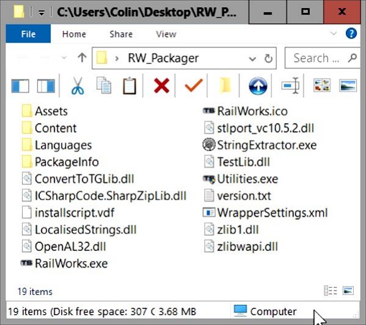Click the Cut scissors toolbar icon
Screen dimensions: 366x325
pyautogui.click(x=78, y=86)
